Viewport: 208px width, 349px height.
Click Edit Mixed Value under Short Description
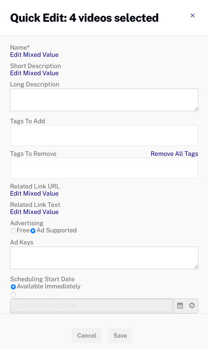point(35,73)
